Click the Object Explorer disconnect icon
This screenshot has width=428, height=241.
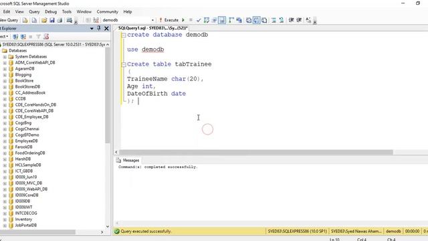pos(23,37)
